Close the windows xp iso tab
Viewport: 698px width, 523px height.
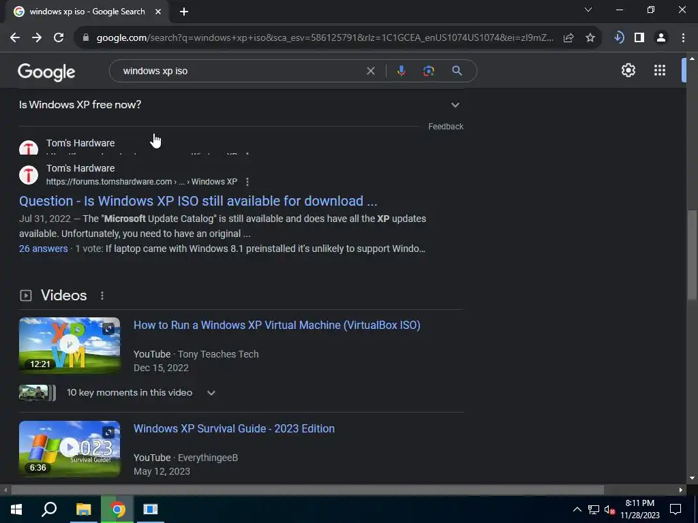[158, 12]
